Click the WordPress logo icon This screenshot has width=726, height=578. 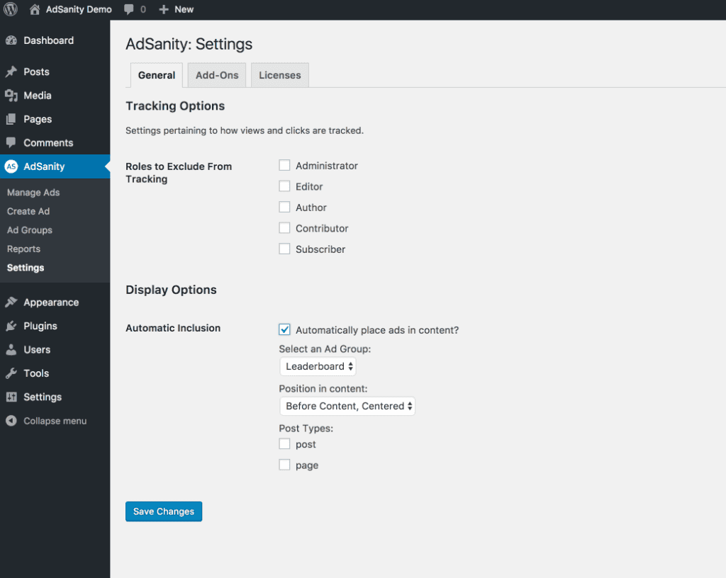(x=11, y=9)
